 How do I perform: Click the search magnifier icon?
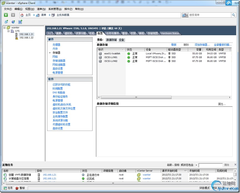[x=233, y=15]
